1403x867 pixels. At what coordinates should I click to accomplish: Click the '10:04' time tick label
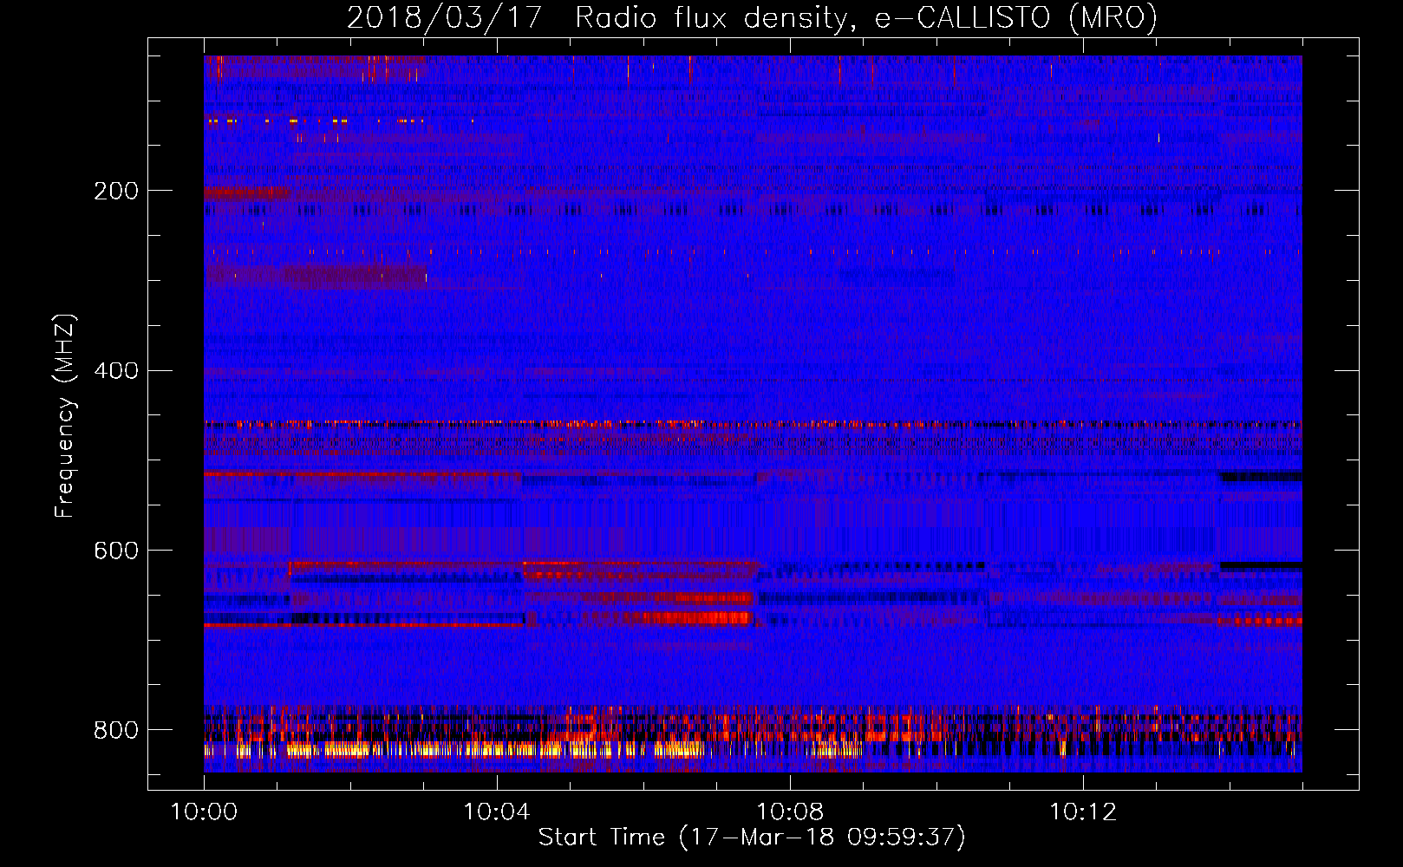pos(496,812)
